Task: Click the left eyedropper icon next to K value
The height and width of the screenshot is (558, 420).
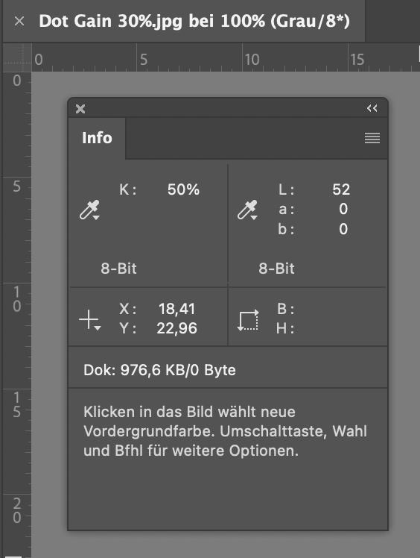Action: (x=89, y=210)
